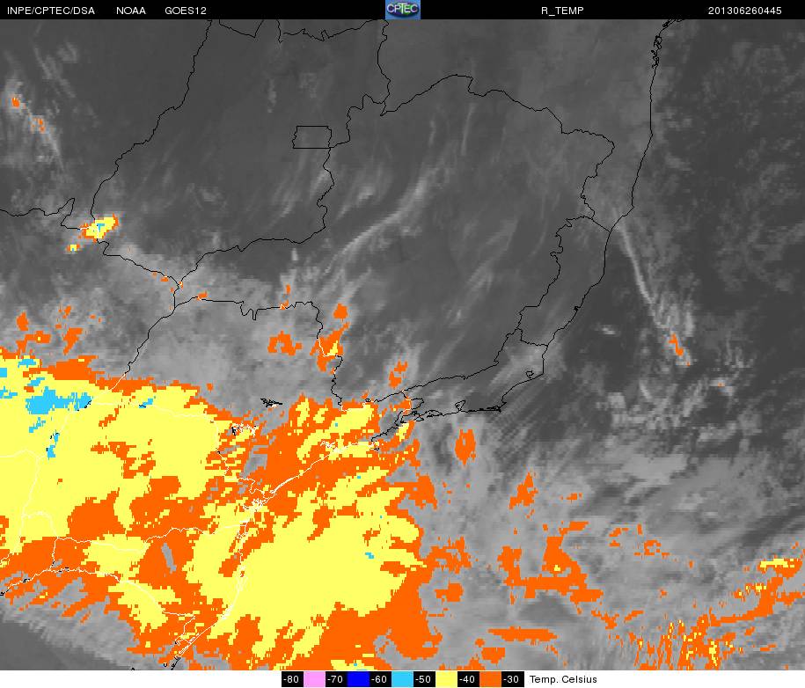Click the CPTEC logo in the header
Screen dimensions: 805x688
[x=403, y=10]
